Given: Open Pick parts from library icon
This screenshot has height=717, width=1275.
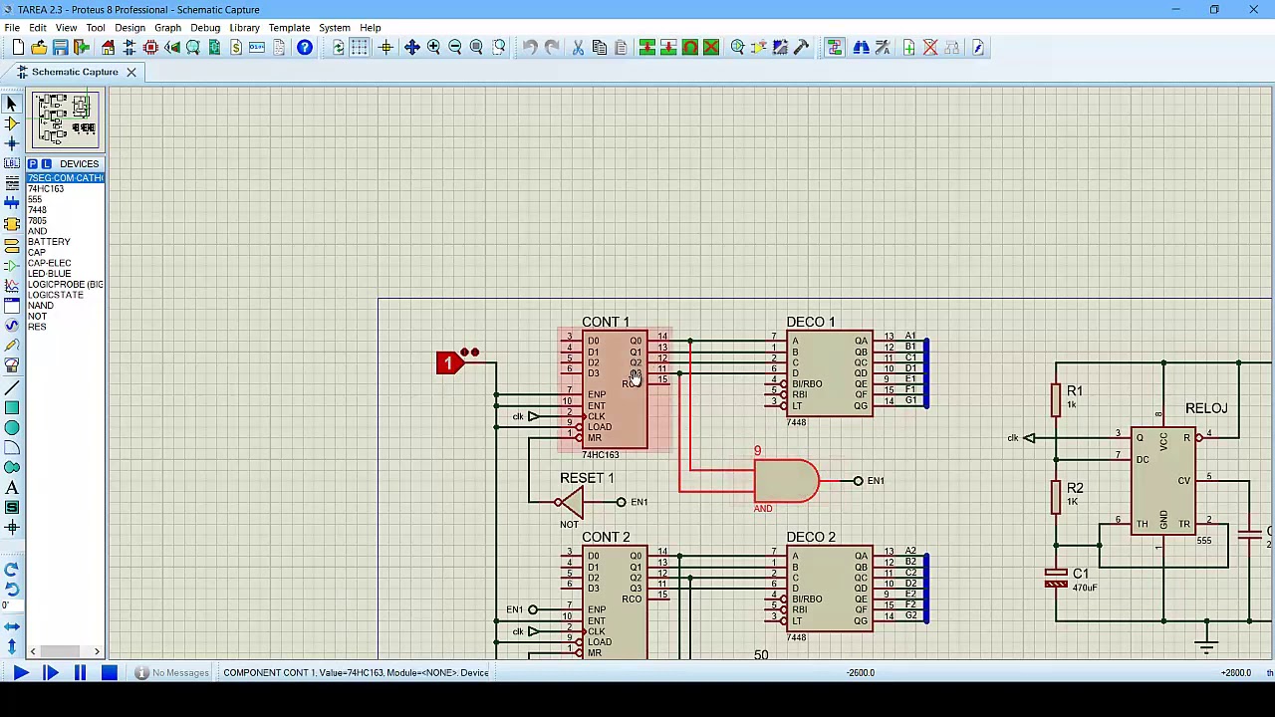Looking at the screenshot, I should [738, 47].
